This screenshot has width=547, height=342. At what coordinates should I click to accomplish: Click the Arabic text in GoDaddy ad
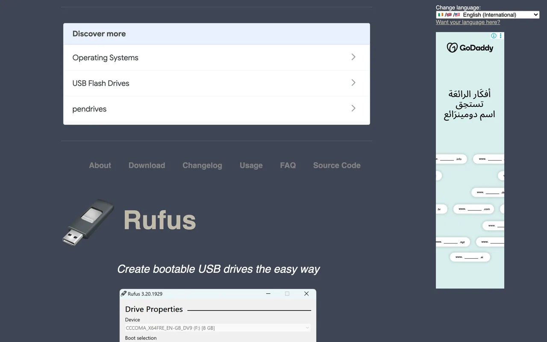pos(470,104)
